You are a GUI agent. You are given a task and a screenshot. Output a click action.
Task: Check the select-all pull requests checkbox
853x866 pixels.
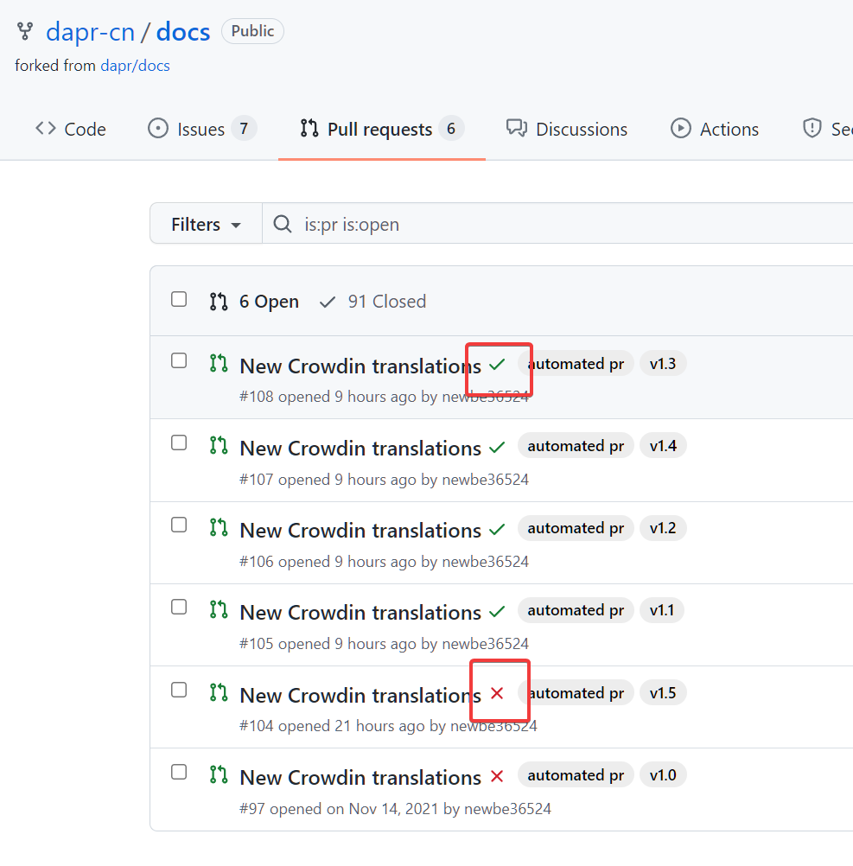click(179, 298)
